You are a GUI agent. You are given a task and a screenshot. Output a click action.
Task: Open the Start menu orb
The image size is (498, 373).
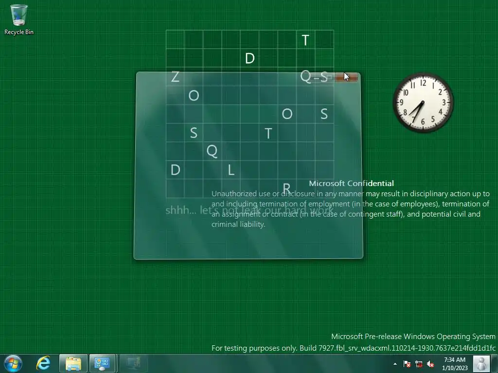coord(13,363)
